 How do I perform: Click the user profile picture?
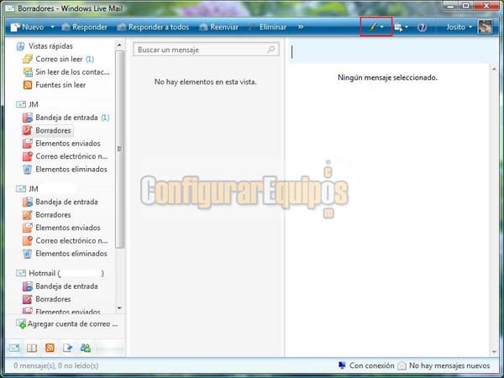(x=485, y=27)
